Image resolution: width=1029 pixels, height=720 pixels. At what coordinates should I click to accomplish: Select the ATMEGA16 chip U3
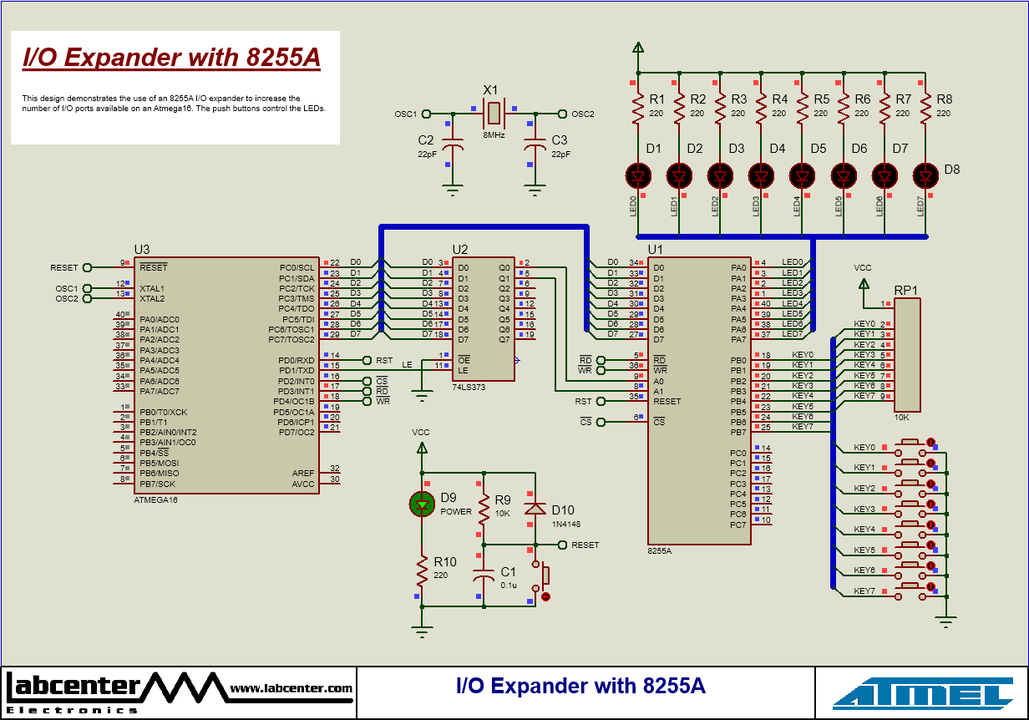[x=227, y=376]
